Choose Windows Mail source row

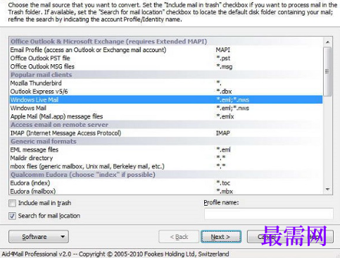pyautogui.click(x=166, y=108)
